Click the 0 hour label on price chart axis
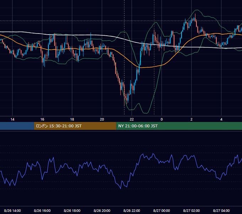242x214 pixels. [x=162, y=119]
